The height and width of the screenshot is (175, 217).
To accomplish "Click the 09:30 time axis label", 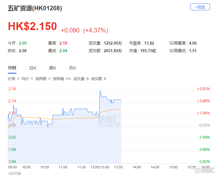I will point(12,167).
